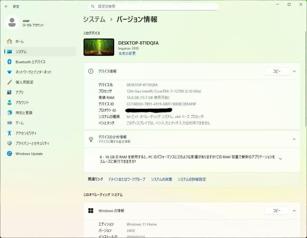307x238 pixels.
Task: Open システムの詳細設定 related link
Action: click(192, 179)
